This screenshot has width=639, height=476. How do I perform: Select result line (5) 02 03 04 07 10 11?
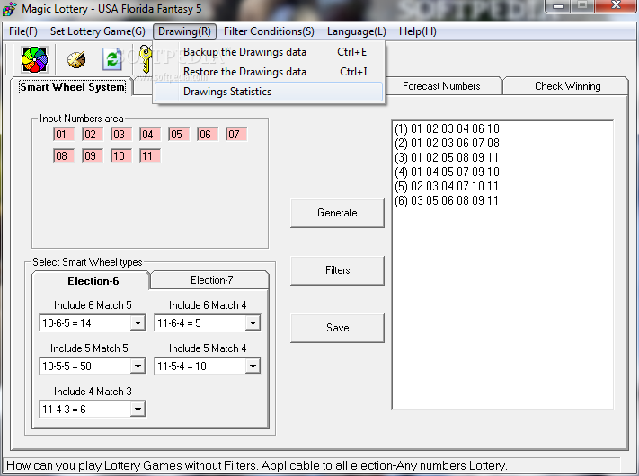click(x=447, y=186)
